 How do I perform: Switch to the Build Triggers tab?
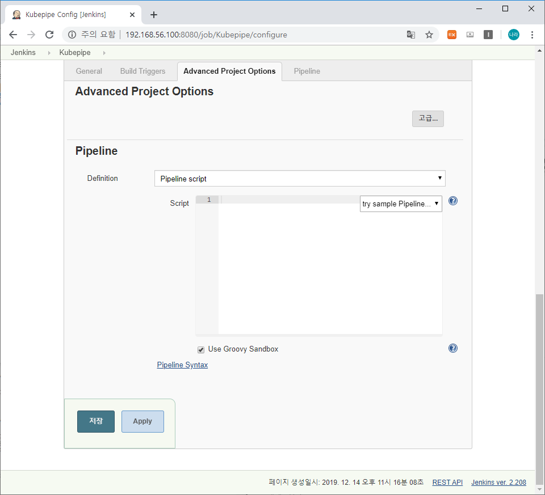tap(142, 71)
